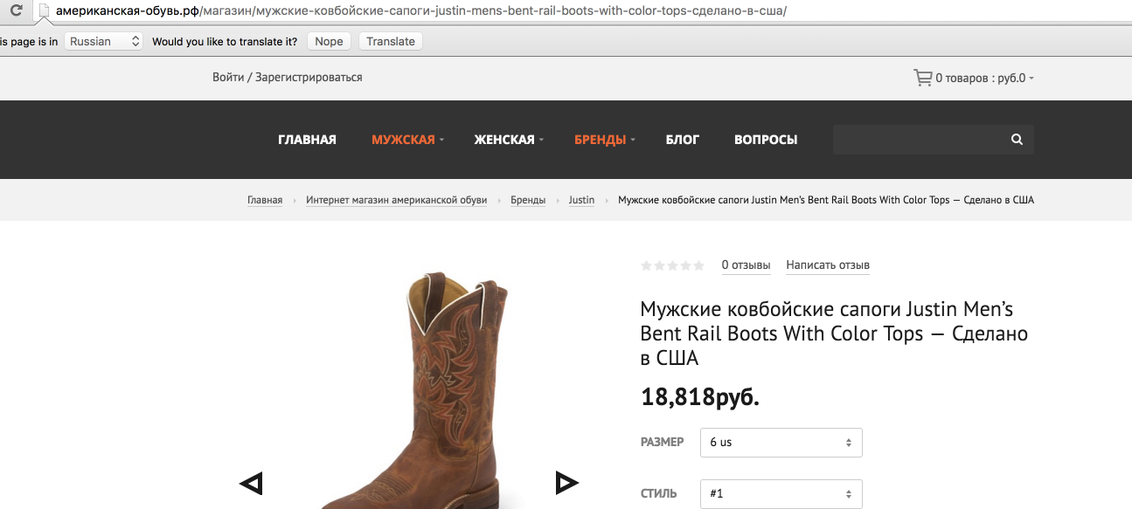Go to ГЛАВНАЯ in main navigation
This screenshot has width=1132, height=509.
[x=307, y=140]
